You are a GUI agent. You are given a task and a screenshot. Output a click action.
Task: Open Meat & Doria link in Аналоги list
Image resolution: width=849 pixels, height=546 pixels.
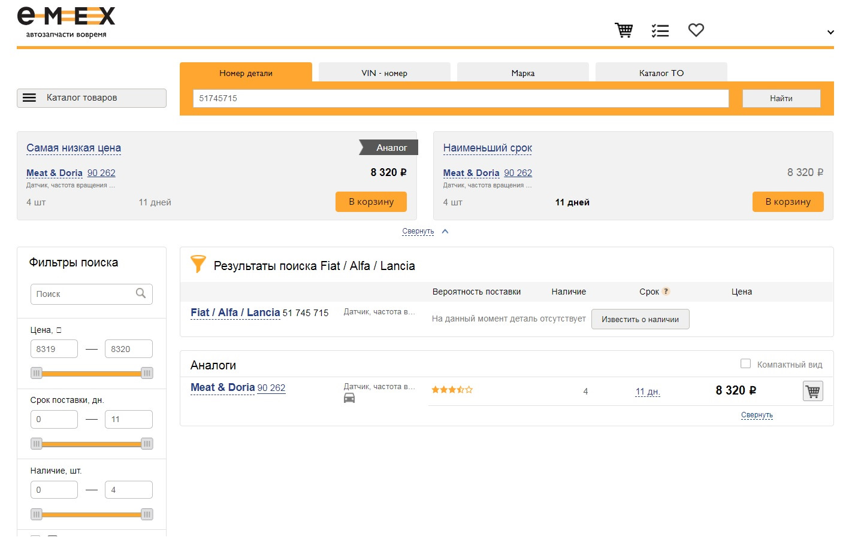pos(223,387)
